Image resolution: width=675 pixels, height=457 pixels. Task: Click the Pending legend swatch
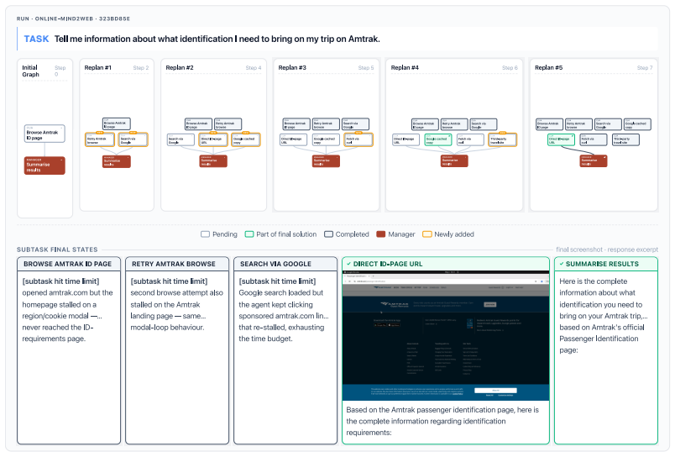pos(205,234)
